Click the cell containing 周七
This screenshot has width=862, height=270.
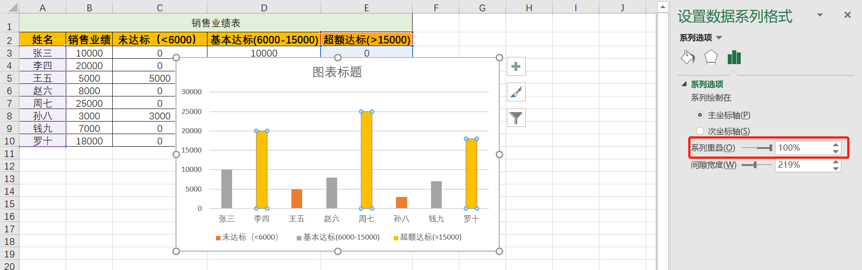click(x=43, y=103)
